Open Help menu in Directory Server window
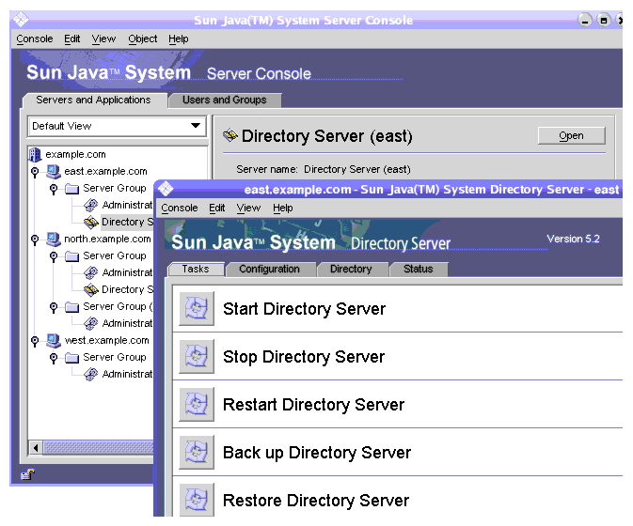The image size is (633, 526). [282, 208]
